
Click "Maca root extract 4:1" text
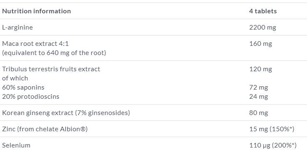point(35,44)
